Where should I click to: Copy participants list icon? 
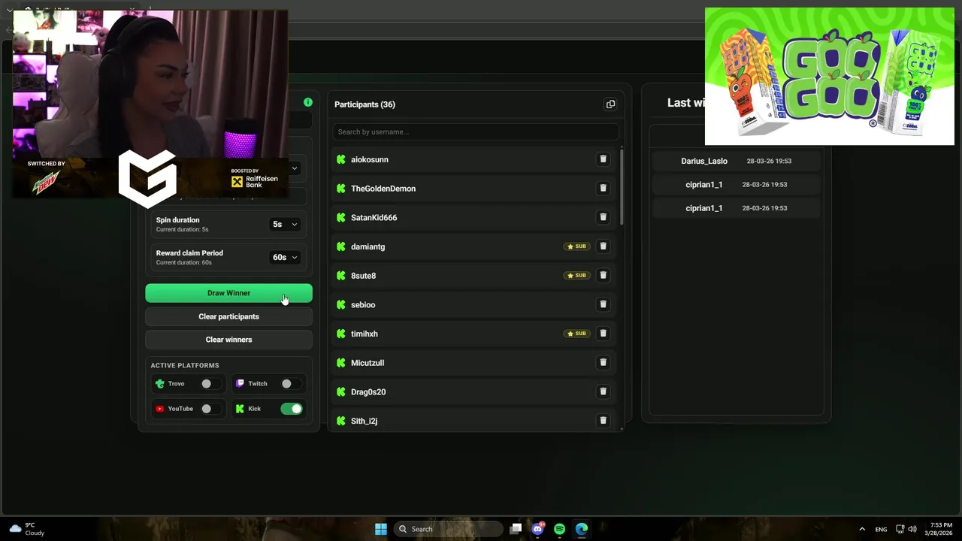(x=610, y=104)
